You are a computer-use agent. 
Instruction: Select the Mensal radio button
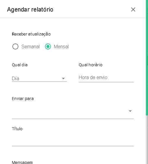[x=48, y=46]
